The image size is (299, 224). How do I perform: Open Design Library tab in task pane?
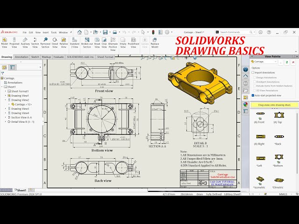pos(246,84)
